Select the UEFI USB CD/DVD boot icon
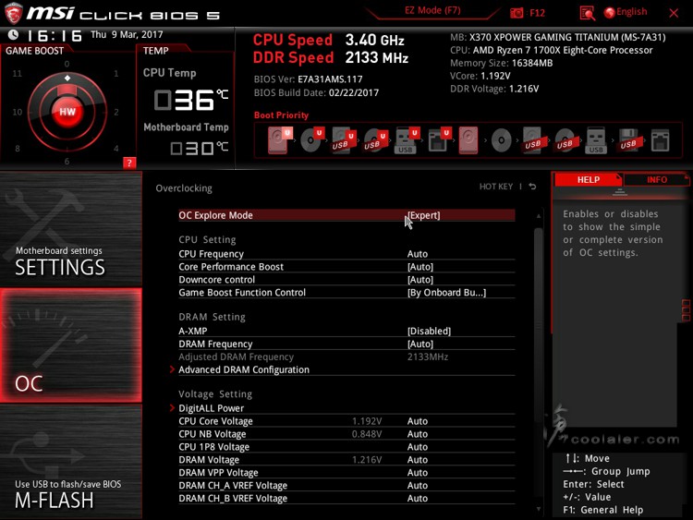The width and height of the screenshot is (693, 520). (375, 140)
